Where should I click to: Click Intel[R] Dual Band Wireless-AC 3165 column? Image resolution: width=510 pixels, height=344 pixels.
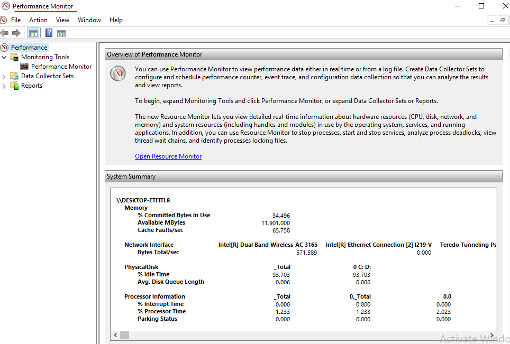pos(268,245)
